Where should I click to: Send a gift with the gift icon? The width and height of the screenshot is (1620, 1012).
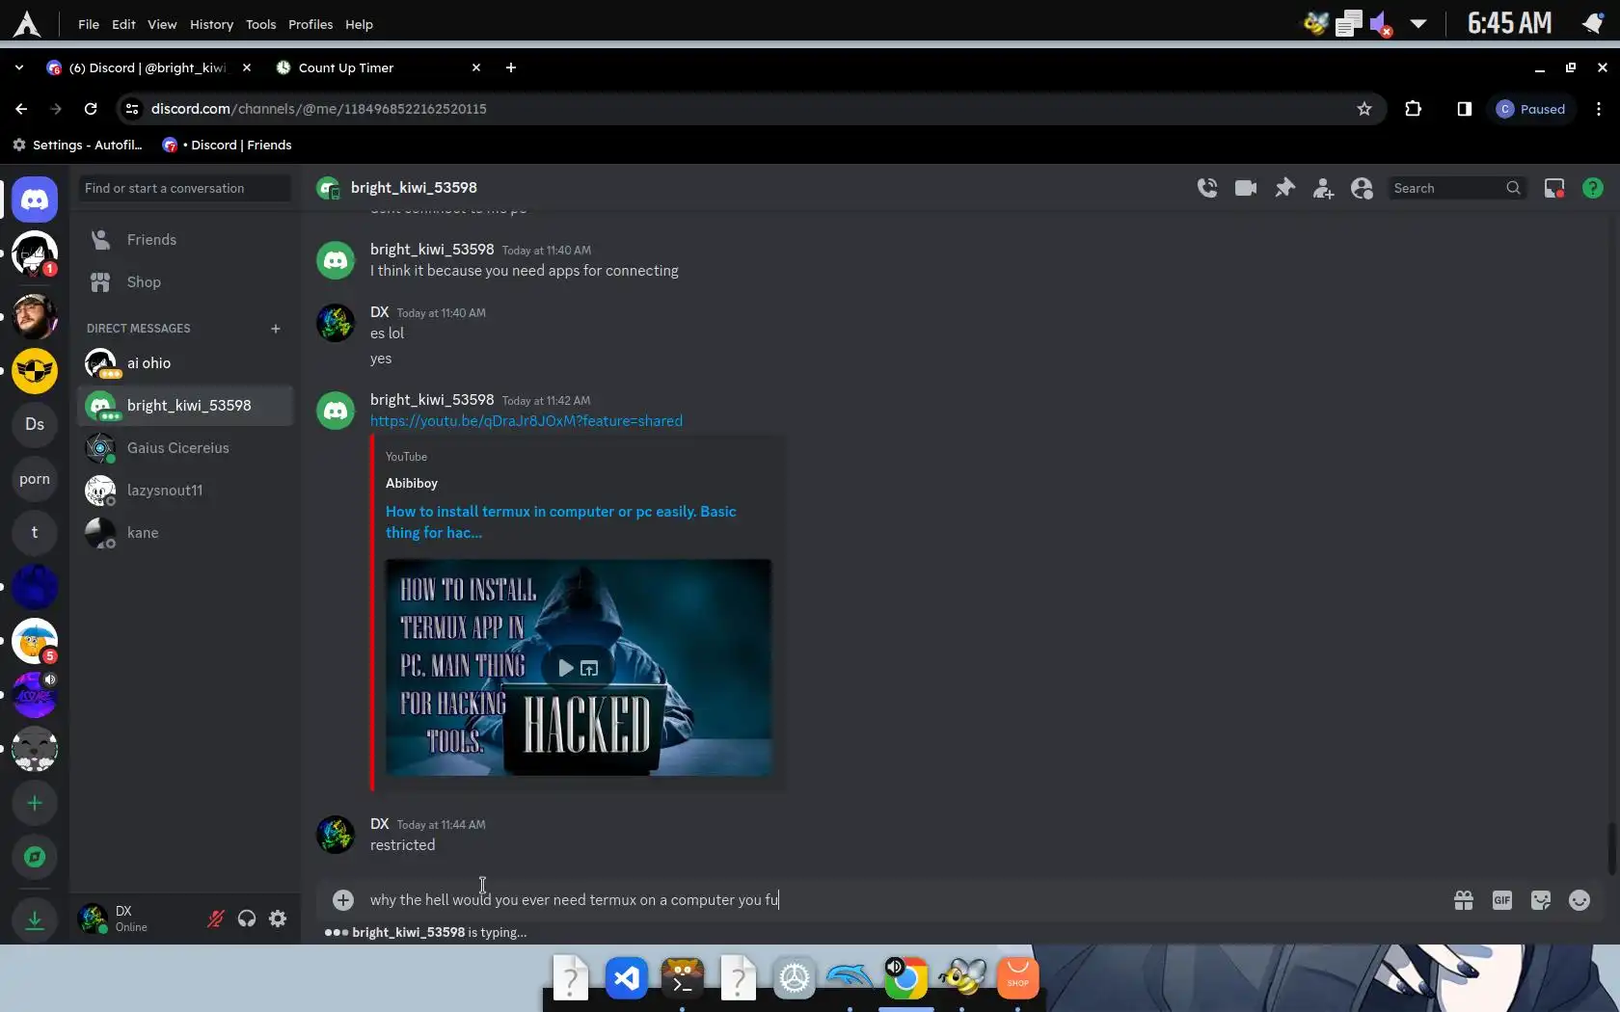point(1464,900)
